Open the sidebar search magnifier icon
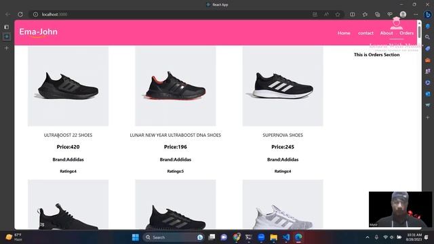 428,37
